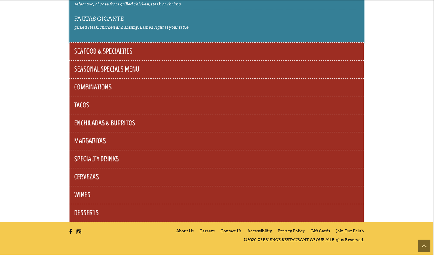
Task: Open the Combinations accordion section
Action: click(93, 87)
